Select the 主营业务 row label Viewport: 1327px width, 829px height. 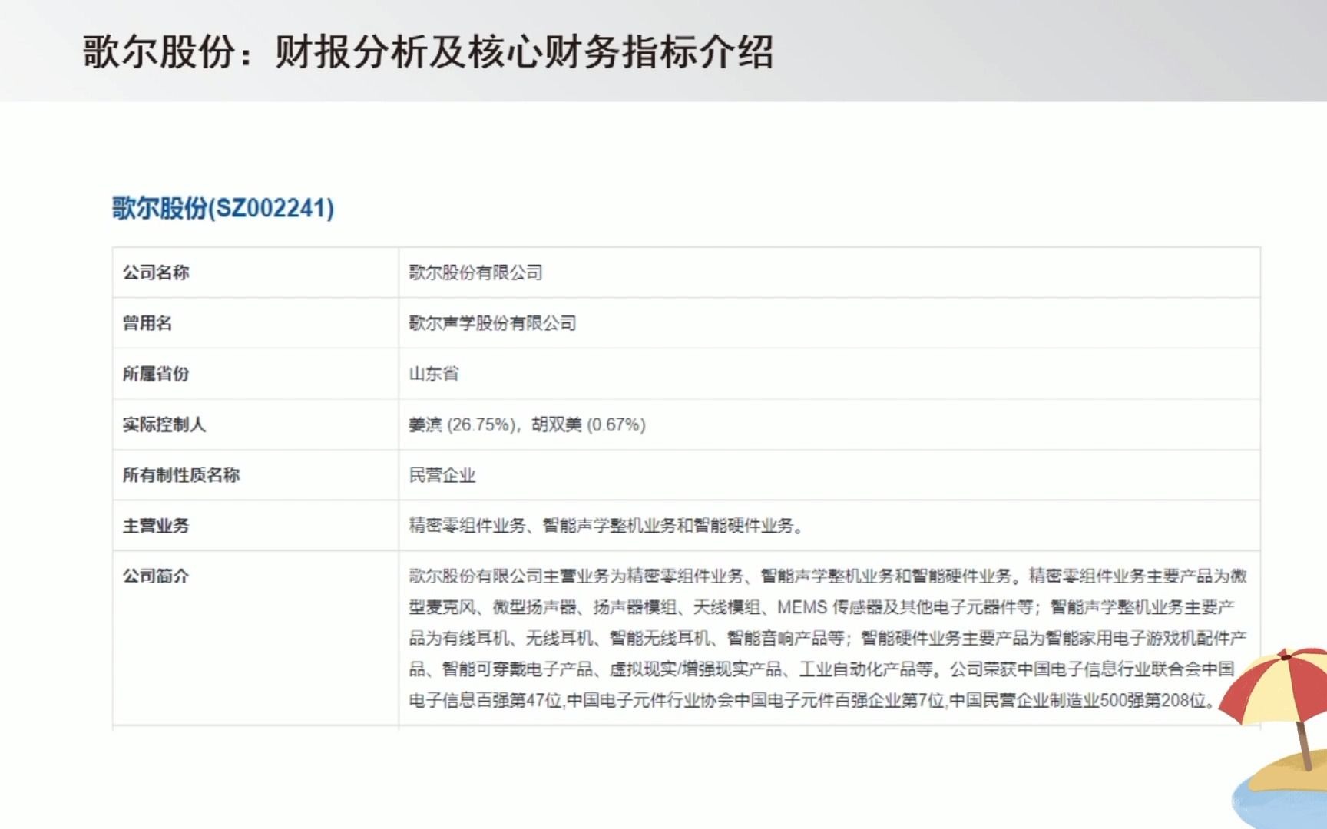[x=156, y=526]
